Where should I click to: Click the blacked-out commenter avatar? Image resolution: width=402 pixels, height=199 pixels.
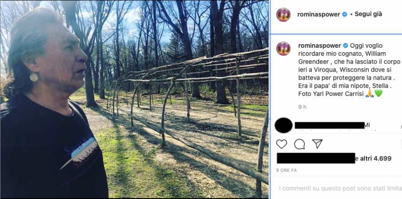(x=284, y=125)
